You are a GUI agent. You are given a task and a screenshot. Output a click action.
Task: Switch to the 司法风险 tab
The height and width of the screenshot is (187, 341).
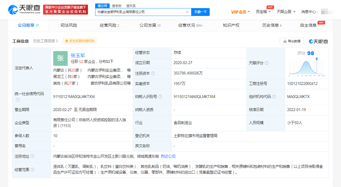coord(69,26)
